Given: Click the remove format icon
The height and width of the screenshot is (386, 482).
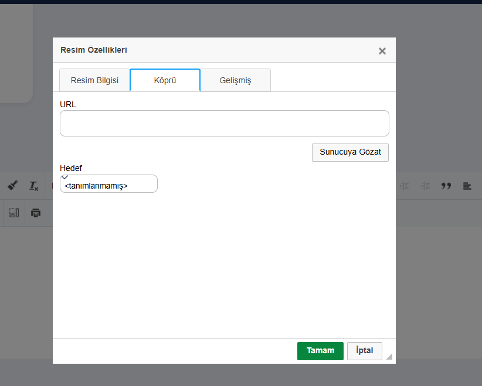Looking at the screenshot, I should (x=34, y=186).
